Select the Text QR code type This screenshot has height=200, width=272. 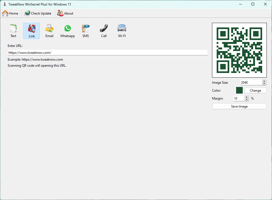point(13,31)
